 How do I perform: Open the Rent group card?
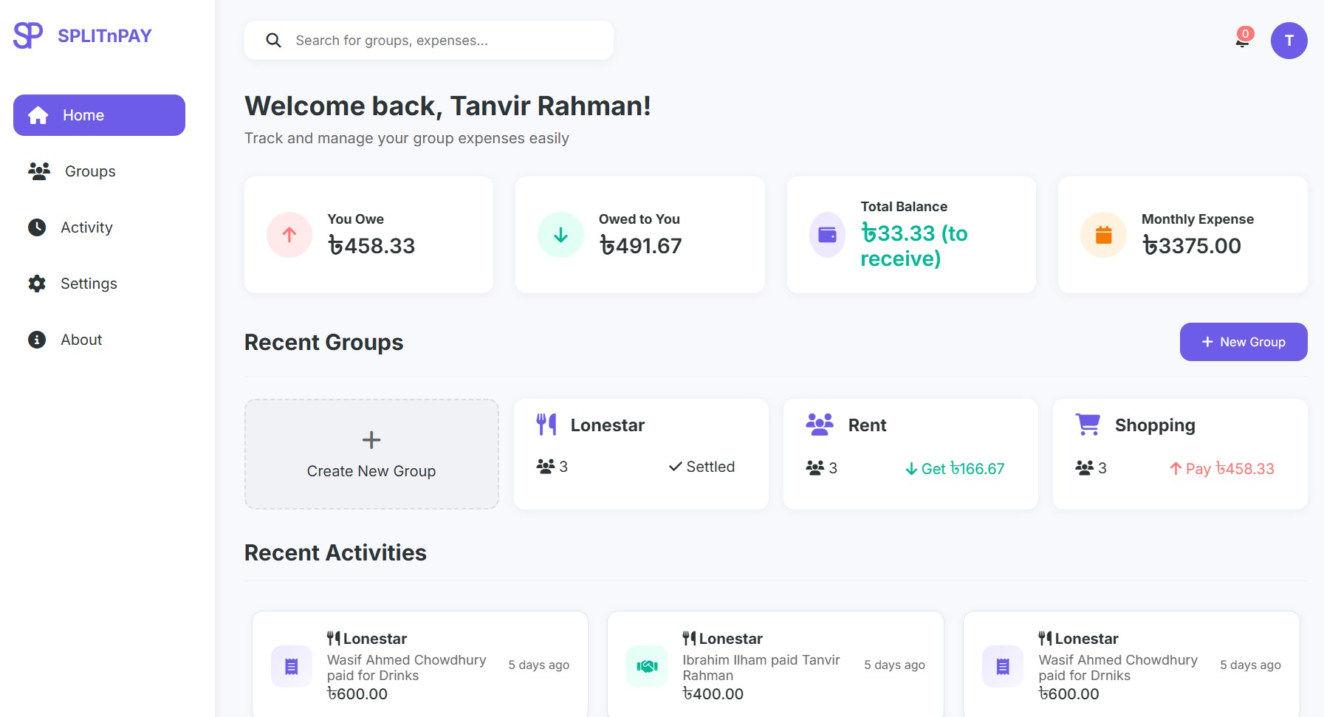910,453
